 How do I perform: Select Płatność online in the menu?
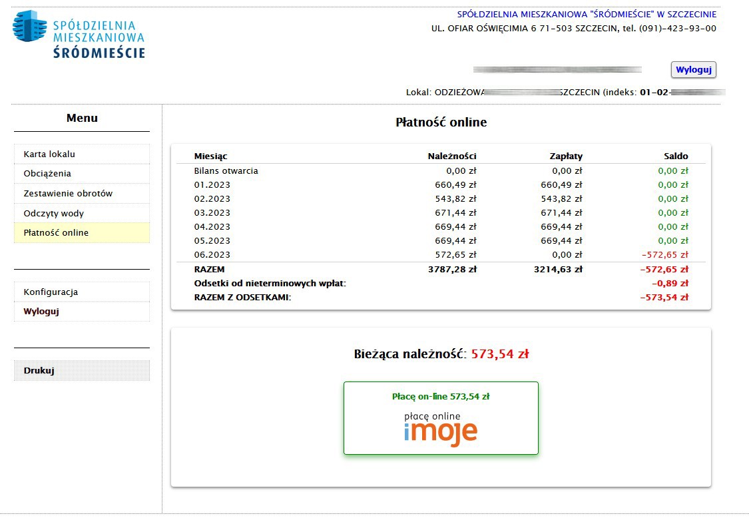[x=56, y=233]
